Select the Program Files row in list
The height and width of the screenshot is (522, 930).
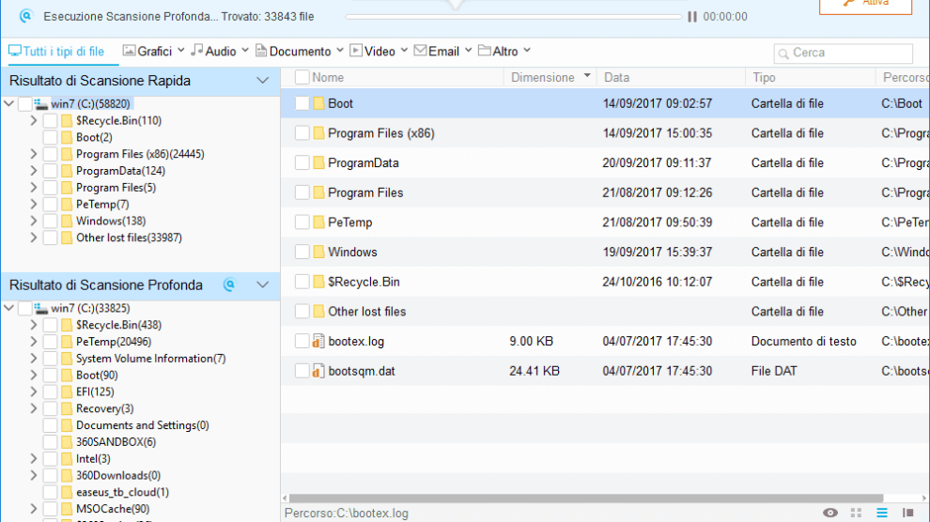pyautogui.click(x=605, y=192)
